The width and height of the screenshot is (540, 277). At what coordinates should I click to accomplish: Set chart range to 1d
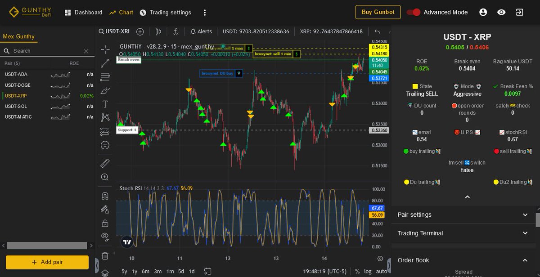(192, 271)
